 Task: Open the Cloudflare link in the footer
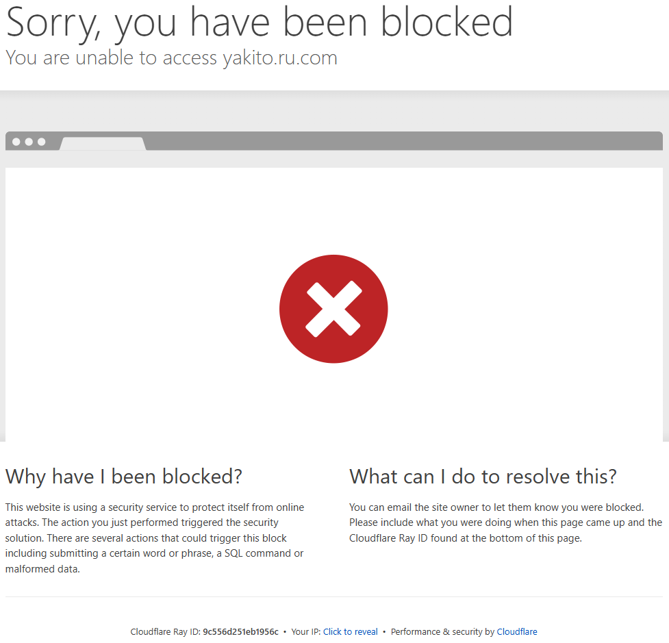point(517,631)
